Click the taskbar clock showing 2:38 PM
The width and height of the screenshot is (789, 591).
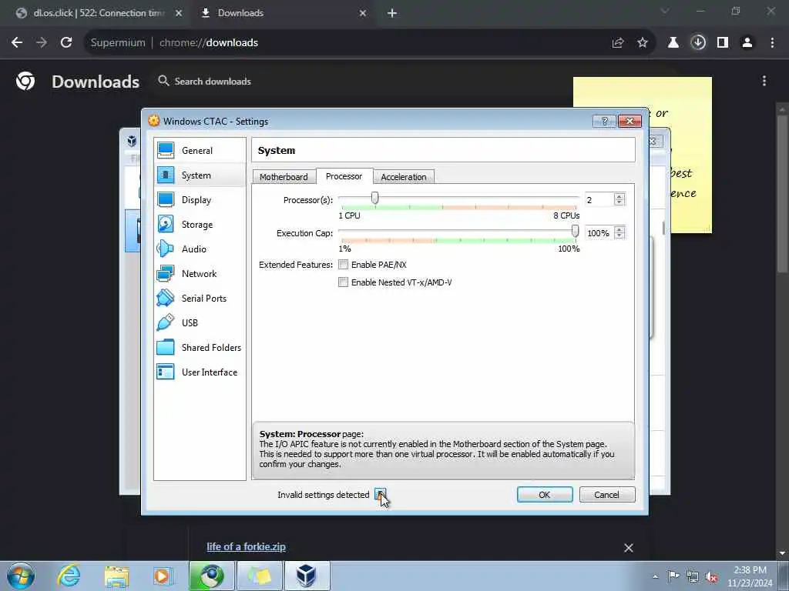pos(750,576)
